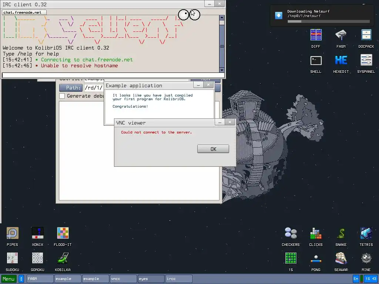Open the FASM desktop icon
Image resolution: width=379 pixels, height=284 pixels.
point(341,35)
